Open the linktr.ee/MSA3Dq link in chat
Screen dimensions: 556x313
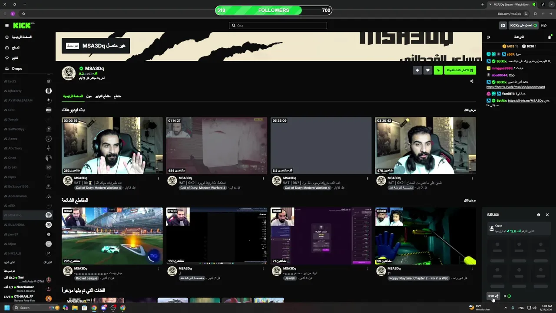526,101
